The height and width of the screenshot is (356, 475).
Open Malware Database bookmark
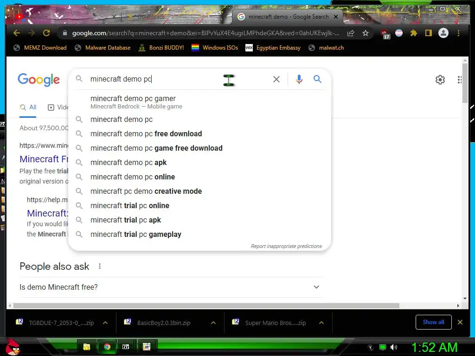point(103,48)
